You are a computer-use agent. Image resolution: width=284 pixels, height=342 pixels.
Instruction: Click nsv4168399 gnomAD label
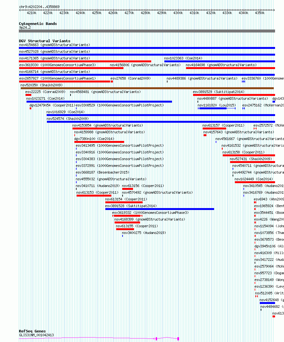coord(150,219)
